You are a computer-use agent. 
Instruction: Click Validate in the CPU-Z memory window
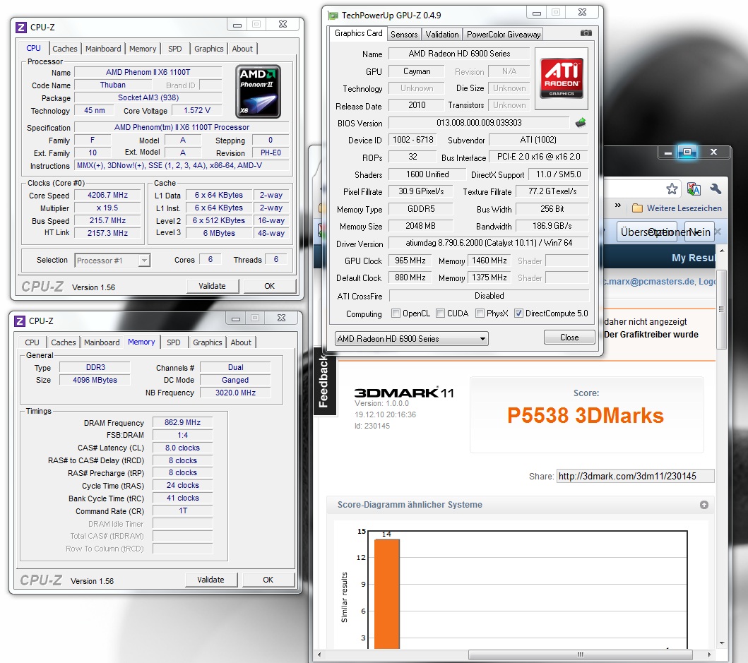click(210, 580)
